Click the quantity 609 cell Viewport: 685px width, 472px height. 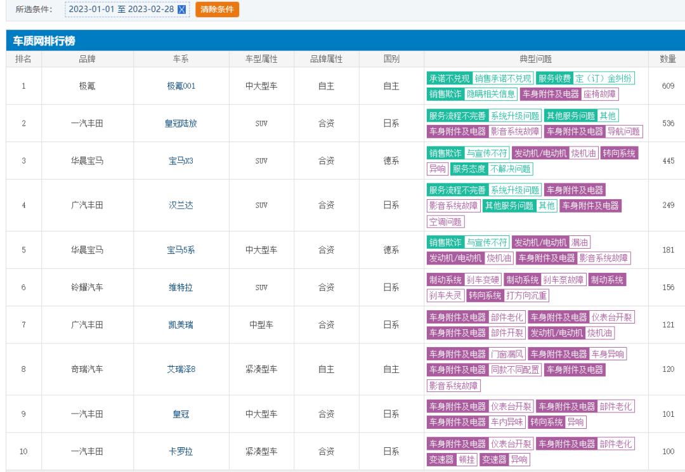[668, 86]
